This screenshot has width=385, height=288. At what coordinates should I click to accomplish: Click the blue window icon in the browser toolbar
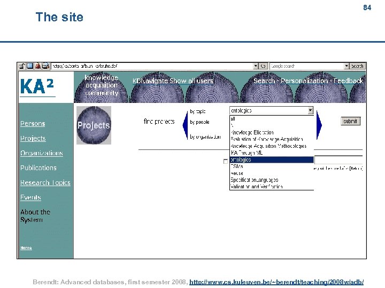tap(30, 66)
